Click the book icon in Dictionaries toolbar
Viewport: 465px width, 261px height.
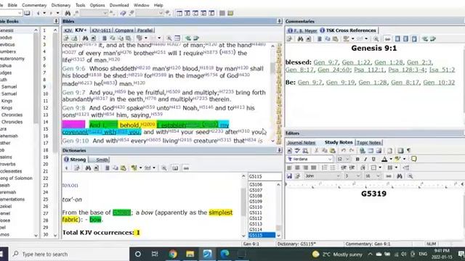point(175,168)
